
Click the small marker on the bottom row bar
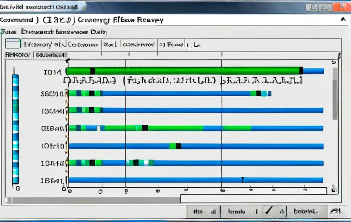click(x=242, y=179)
